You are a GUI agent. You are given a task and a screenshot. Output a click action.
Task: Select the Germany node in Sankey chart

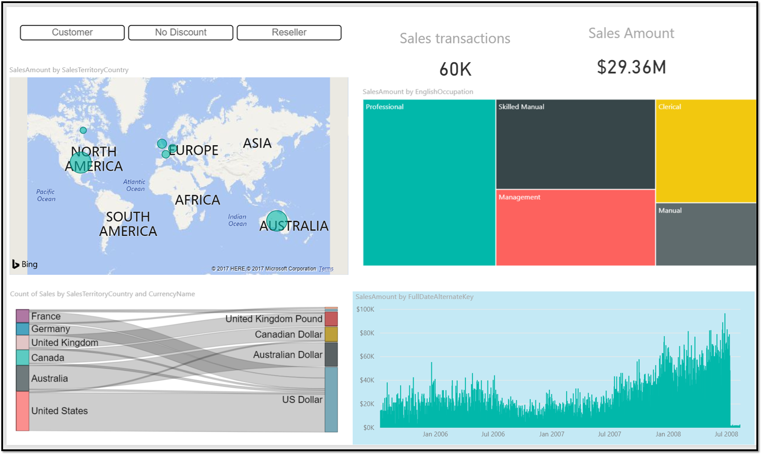(23, 329)
